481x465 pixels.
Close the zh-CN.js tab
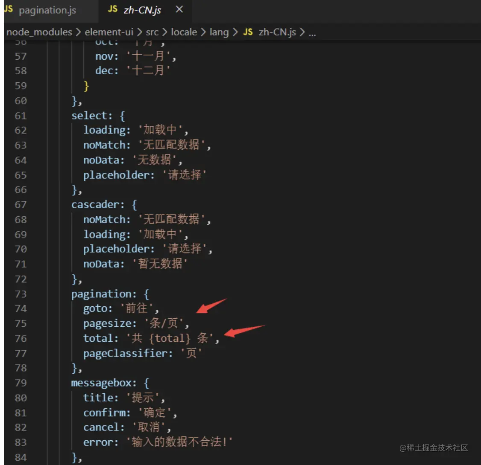(x=179, y=10)
